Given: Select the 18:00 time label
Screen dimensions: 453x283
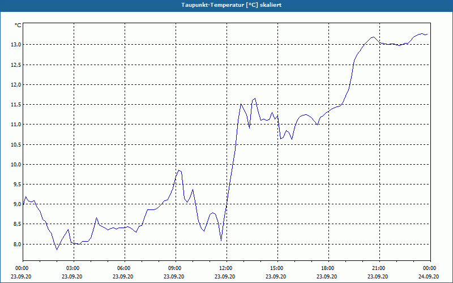Looking at the screenshot, I should click(328, 268).
